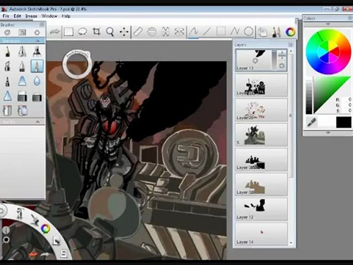Pick a hue on the color wheel
The width and height of the screenshot is (353, 265).
(328, 52)
